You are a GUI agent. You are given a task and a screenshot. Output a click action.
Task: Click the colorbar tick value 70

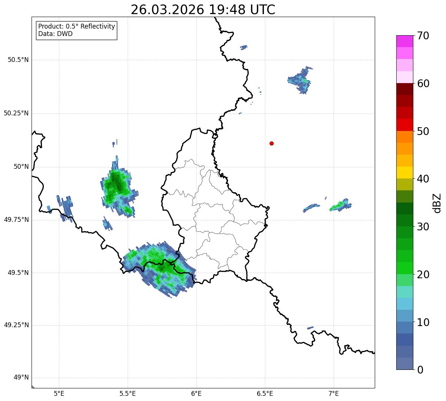[423, 36]
